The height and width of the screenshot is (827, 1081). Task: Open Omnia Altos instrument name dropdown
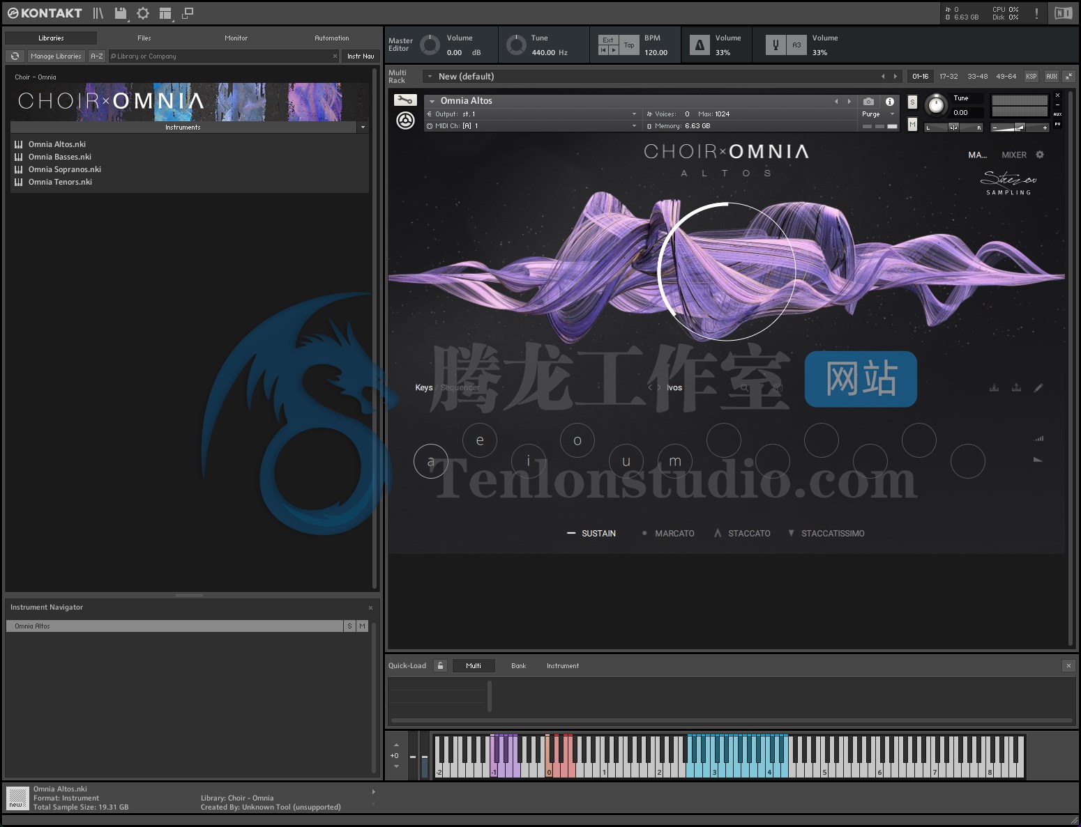[x=432, y=101]
